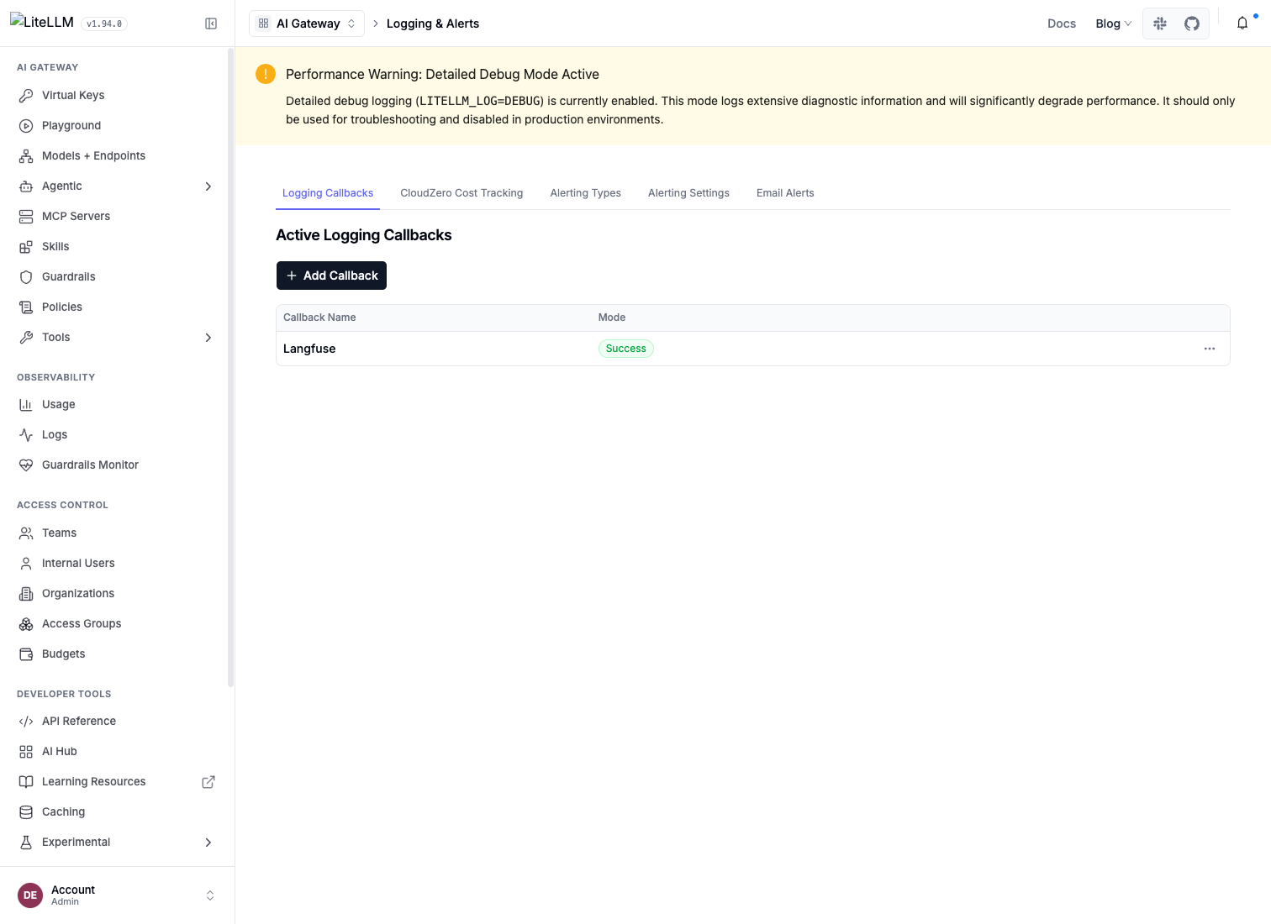Screen dimensions: 1271x924
Task: Expand the Agentic submenu chevron
Action: pyautogui.click(x=208, y=186)
